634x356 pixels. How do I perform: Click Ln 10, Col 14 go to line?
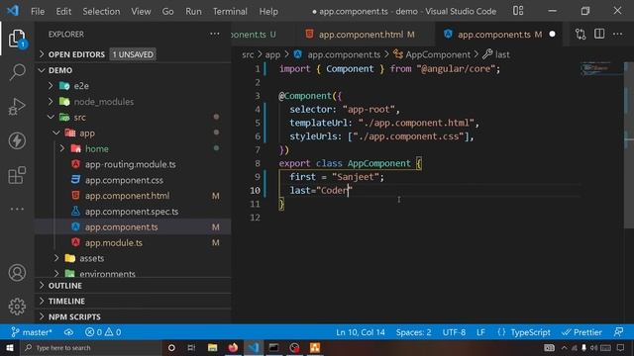(361, 332)
